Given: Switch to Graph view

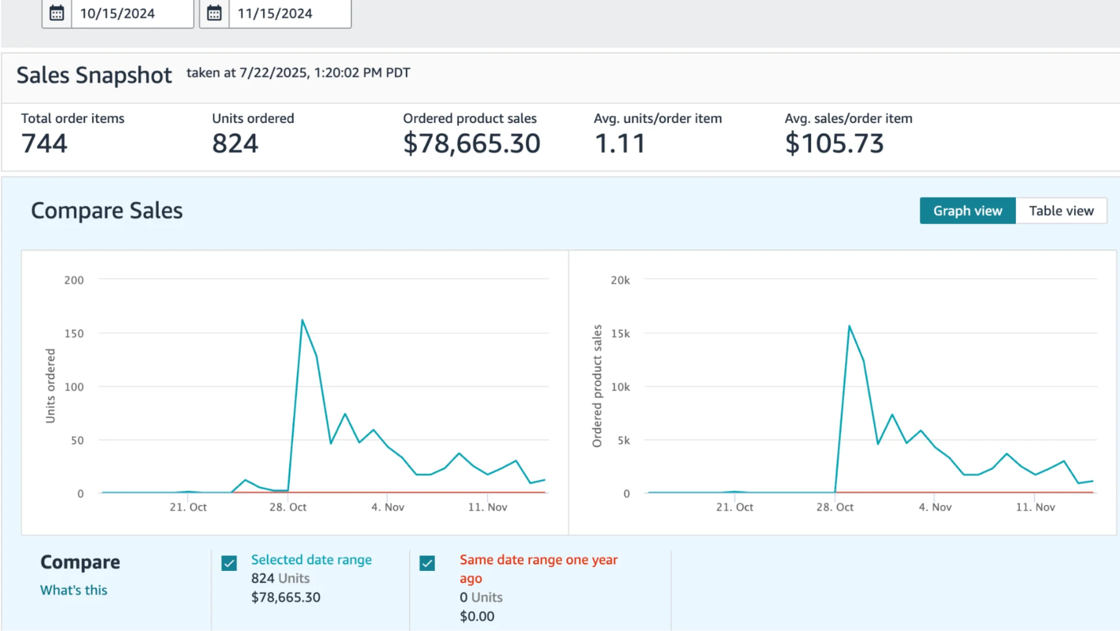Looking at the screenshot, I should pyautogui.click(x=967, y=211).
